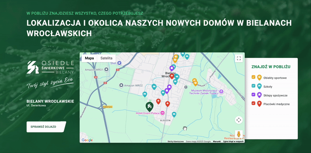Screen dimensions: 311x153
Task: Toggle the Sklepy spożywcze checkbox
Action: click(253, 95)
